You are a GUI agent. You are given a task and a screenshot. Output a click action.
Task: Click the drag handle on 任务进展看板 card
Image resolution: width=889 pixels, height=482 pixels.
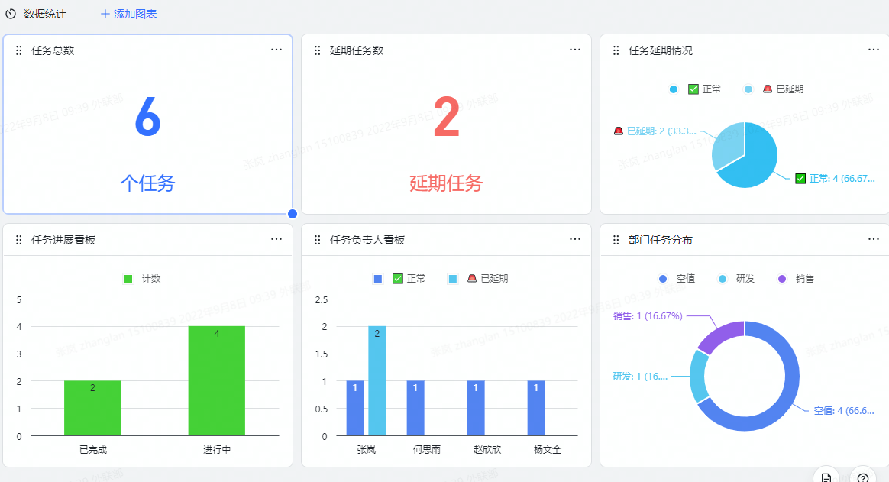pyautogui.click(x=19, y=240)
